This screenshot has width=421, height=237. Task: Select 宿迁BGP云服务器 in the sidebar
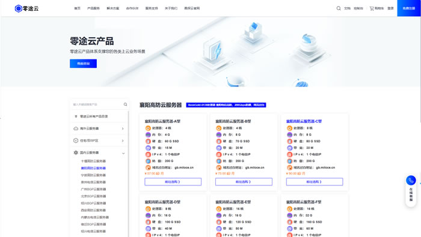(x=93, y=224)
